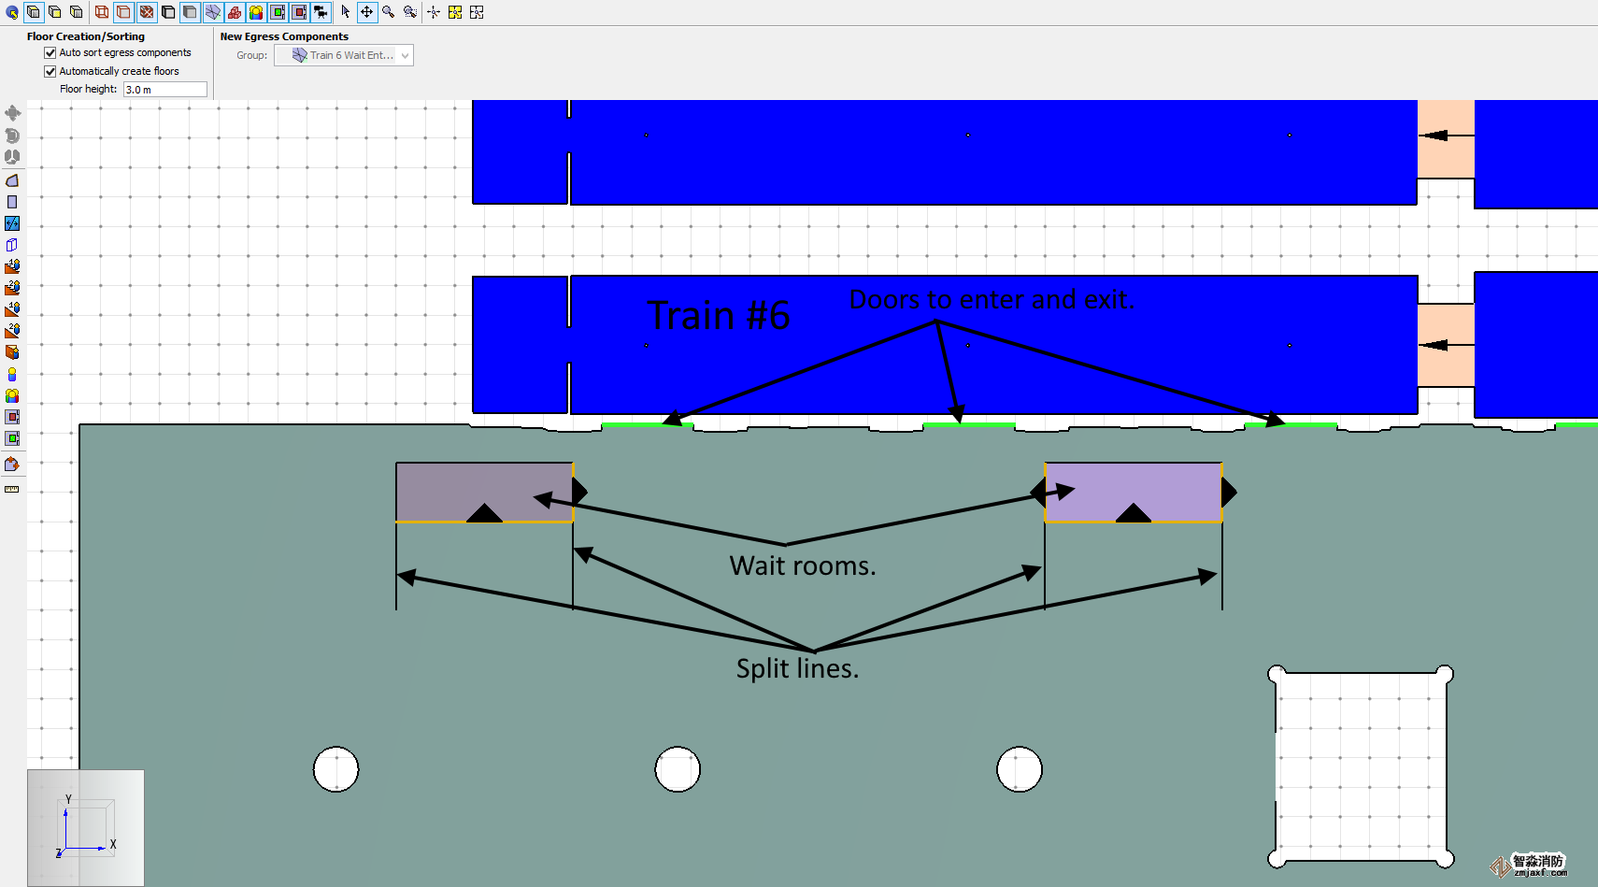Image resolution: width=1598 pixels, height=887 pixels.
Task: Select the add single occupant tool
Action: (x=12, y=374)
